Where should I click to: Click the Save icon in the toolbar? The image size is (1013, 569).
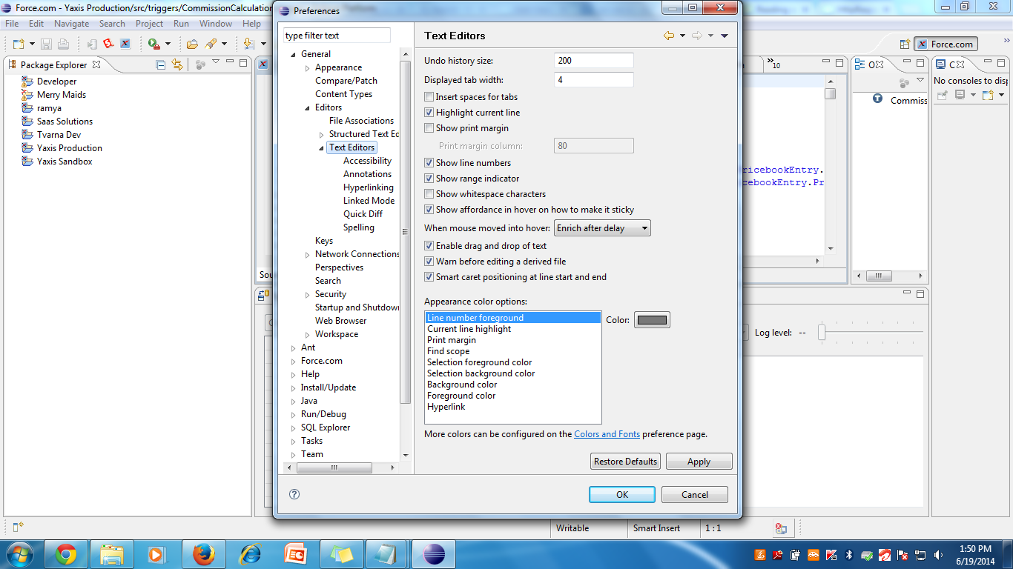46,43
